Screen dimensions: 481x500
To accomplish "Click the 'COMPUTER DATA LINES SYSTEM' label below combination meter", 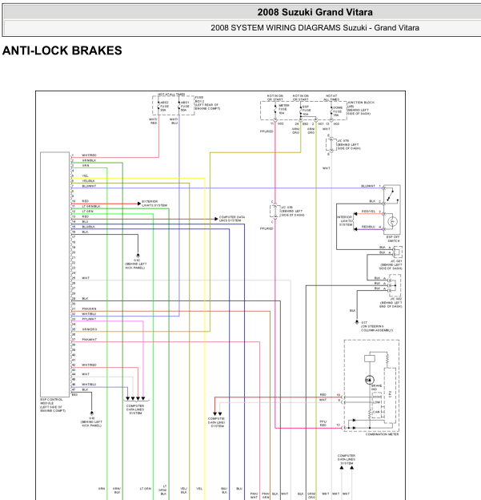I will click(347, 459).
